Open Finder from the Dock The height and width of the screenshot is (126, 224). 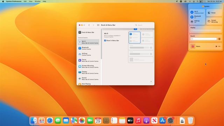34,120
